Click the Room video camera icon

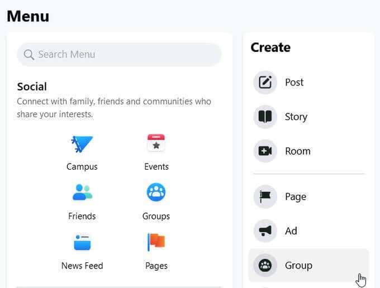(265, 151)
